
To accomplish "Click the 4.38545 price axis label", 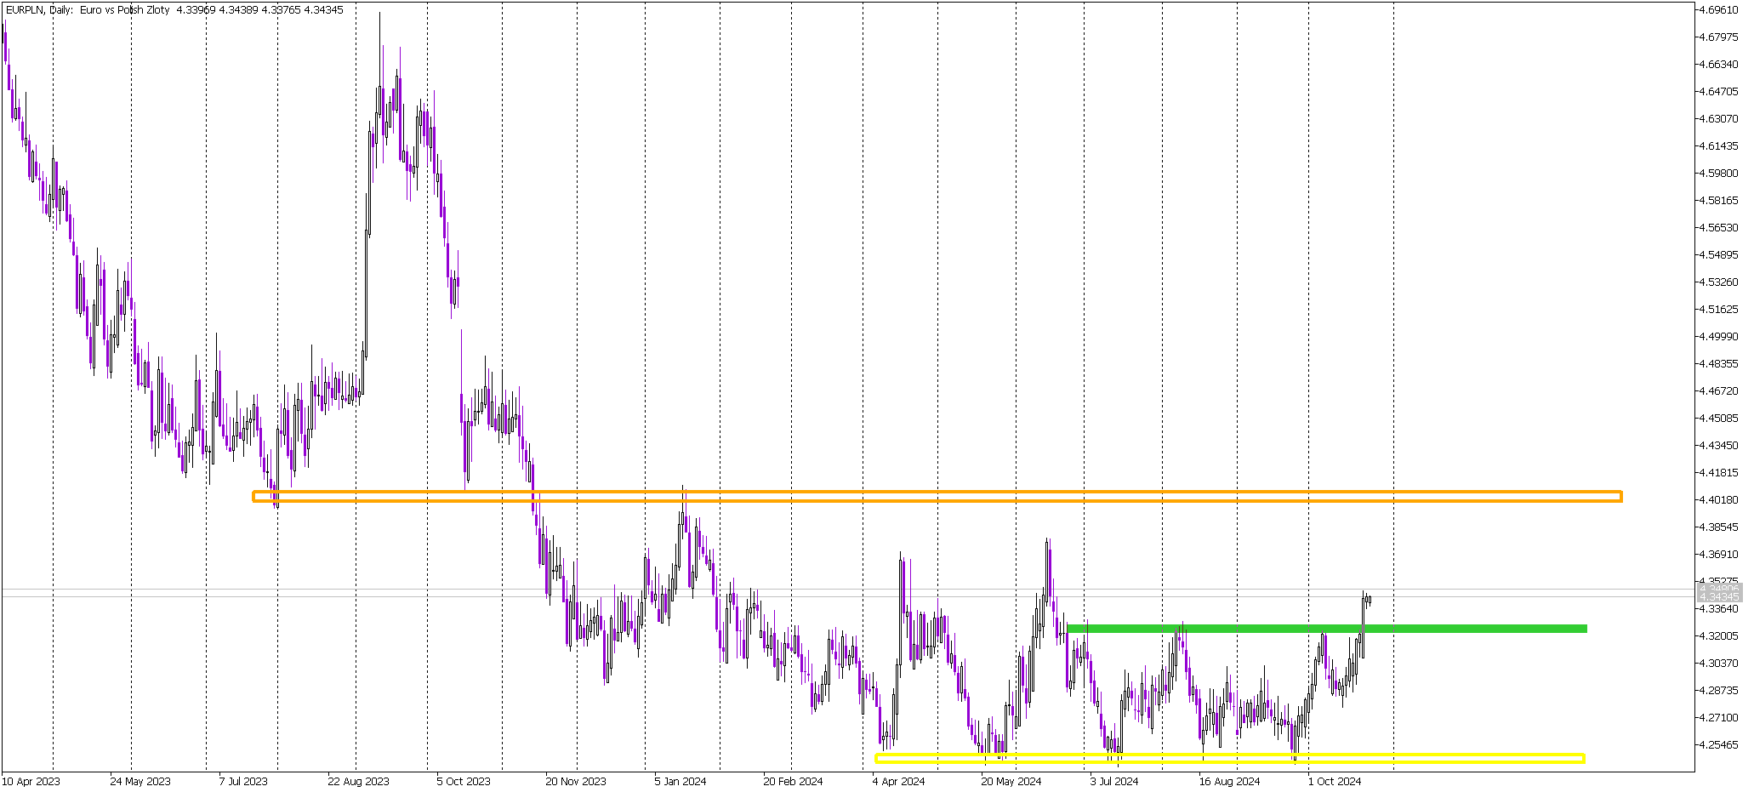I will (x=1719, y=527).
